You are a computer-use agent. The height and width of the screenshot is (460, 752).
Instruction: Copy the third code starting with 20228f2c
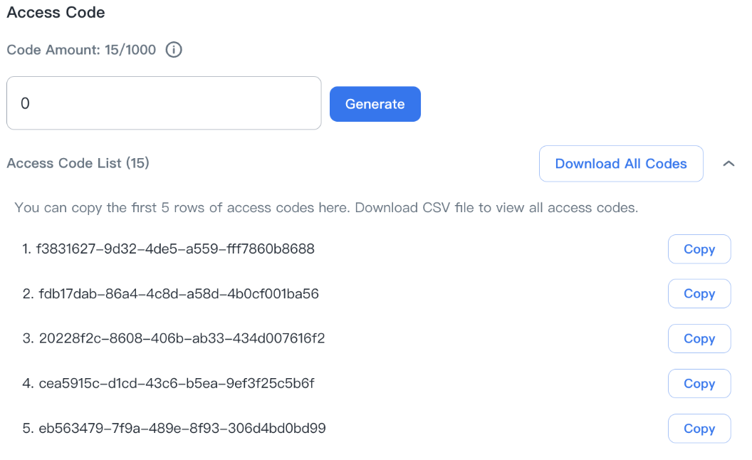pyautogui.click(x=699, y=338)
